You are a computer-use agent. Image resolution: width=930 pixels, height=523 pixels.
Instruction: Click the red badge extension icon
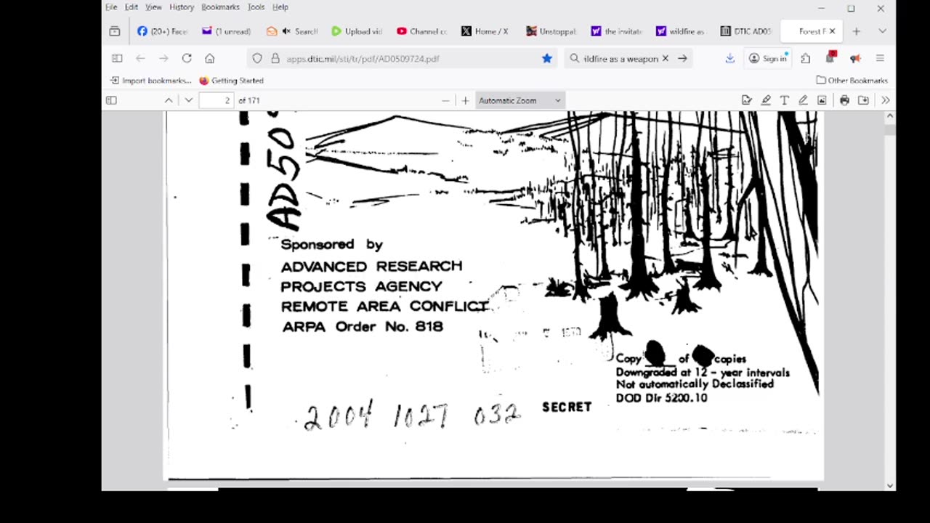tap(830, 57)
